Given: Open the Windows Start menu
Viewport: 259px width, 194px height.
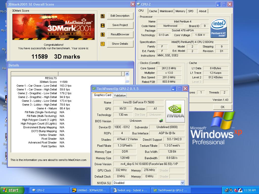Looking at the screenshot, I should point(12,190).
